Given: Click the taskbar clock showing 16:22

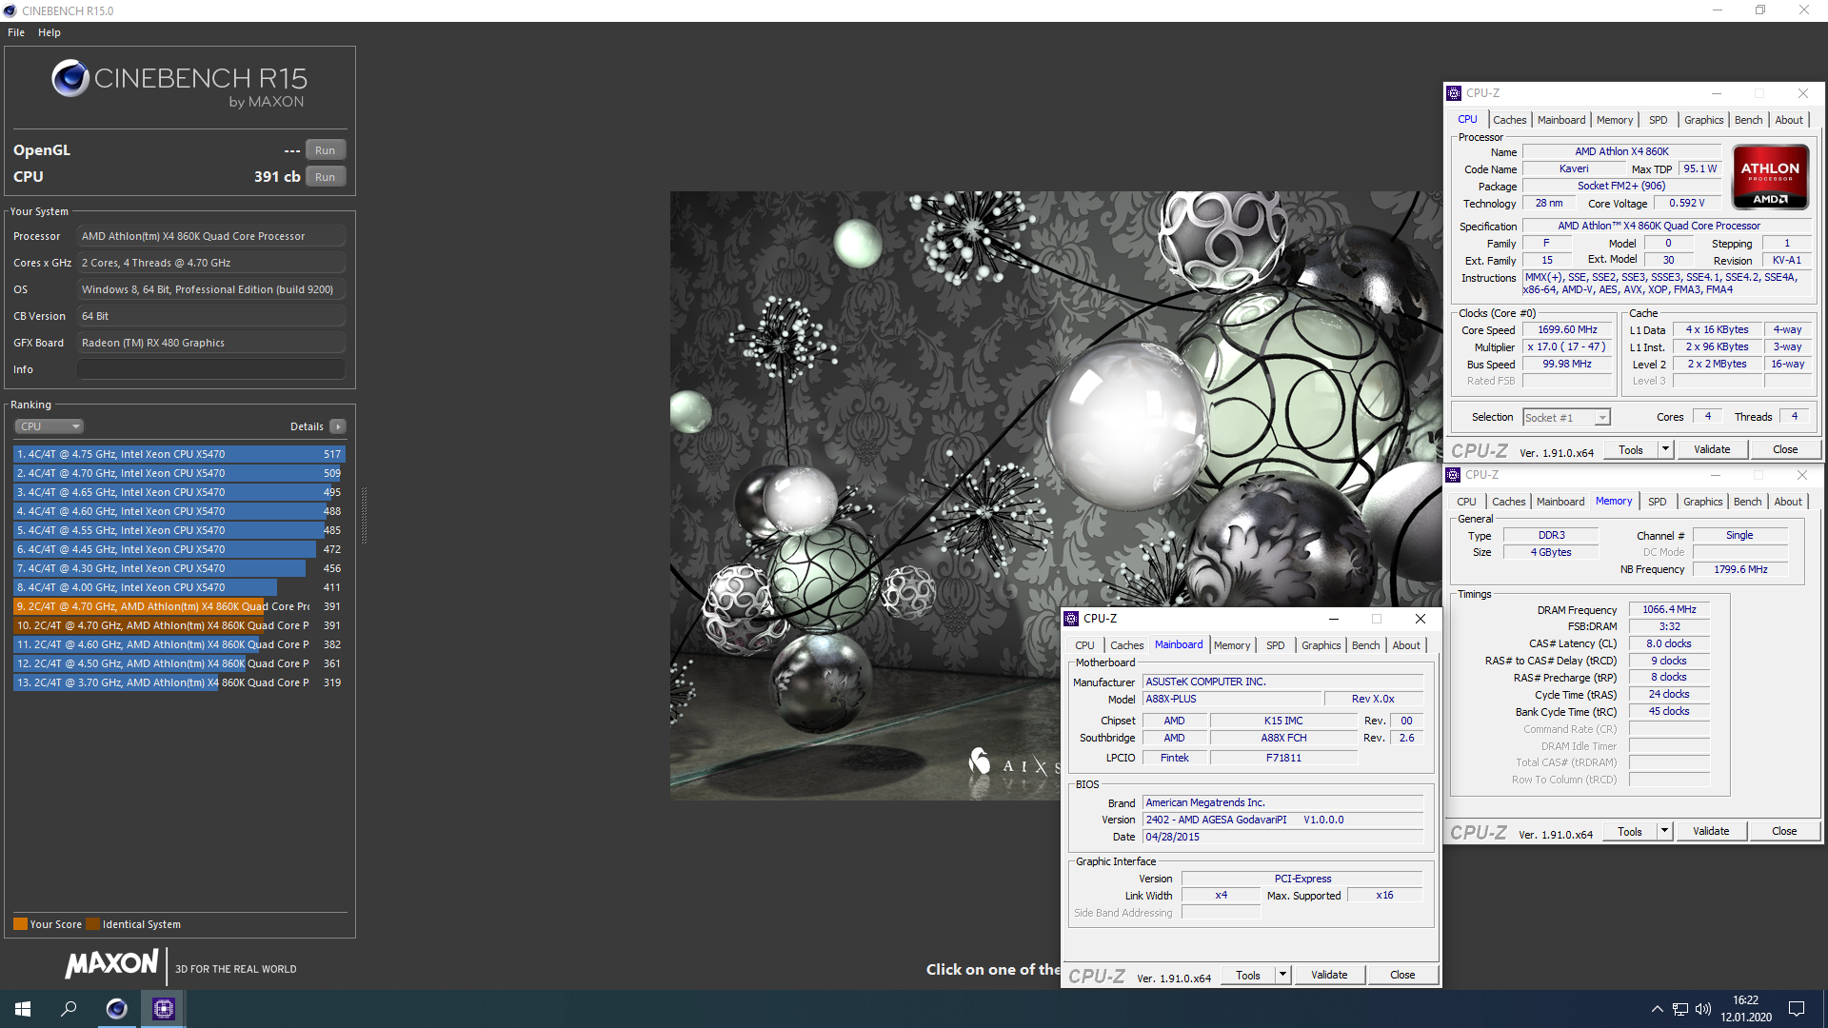Looking at the screenshot, I should (1745, 1009).
